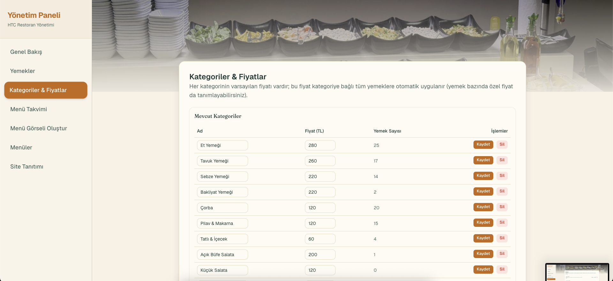Screen dimensions: 613x281
Task: Focus the Çorba price field
Action: coord(320,208)
